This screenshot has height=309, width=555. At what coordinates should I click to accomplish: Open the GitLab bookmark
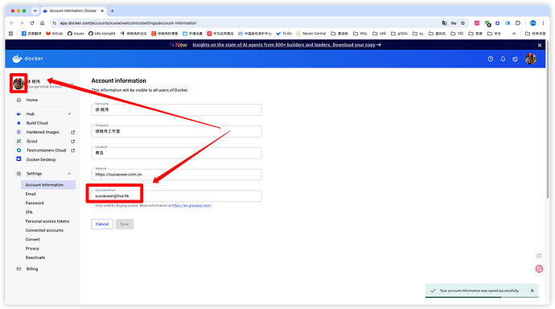click(54, 34)
